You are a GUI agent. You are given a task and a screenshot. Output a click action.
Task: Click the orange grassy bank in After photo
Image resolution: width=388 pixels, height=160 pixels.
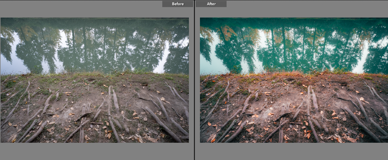pyautogui.click(x=283, y=75)
